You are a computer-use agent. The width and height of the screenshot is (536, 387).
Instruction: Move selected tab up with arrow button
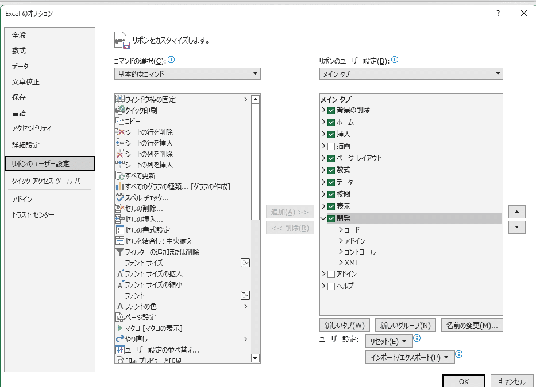tap(517, 212)
